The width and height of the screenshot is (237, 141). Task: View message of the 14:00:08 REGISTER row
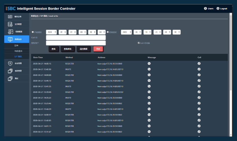point(149,75)
